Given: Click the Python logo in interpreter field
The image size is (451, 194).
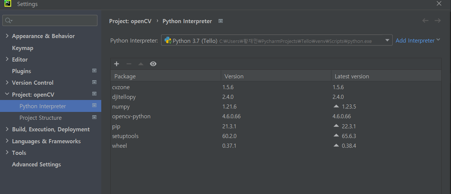Looking at the screenshot, I should 168,40.
